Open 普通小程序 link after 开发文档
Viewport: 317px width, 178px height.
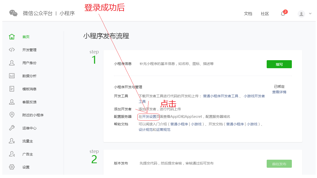click(235, 124)
